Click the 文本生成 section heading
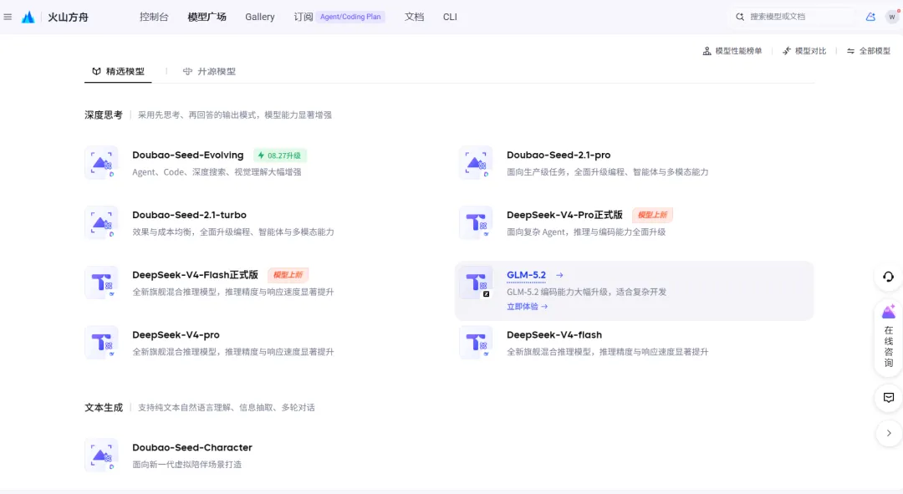903x494 pixels. coord(104,408)
